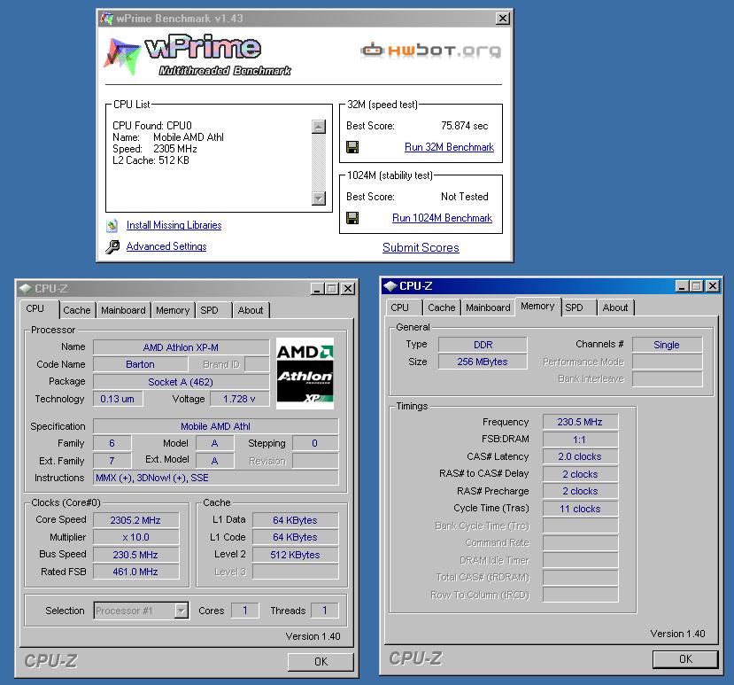Viewport: 734px width, 685px height.
Task: Click the Specification field Mobile AMD Athl
Action: 215,426
